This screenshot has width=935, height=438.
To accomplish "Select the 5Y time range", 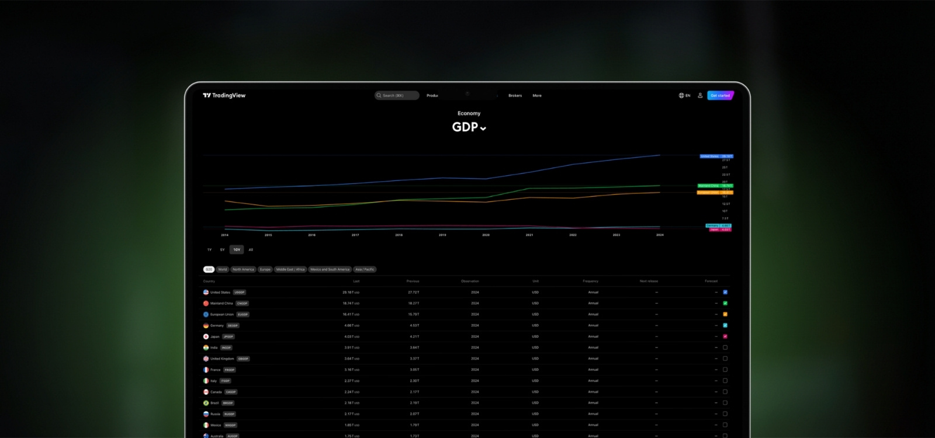I will pos(222,249).
